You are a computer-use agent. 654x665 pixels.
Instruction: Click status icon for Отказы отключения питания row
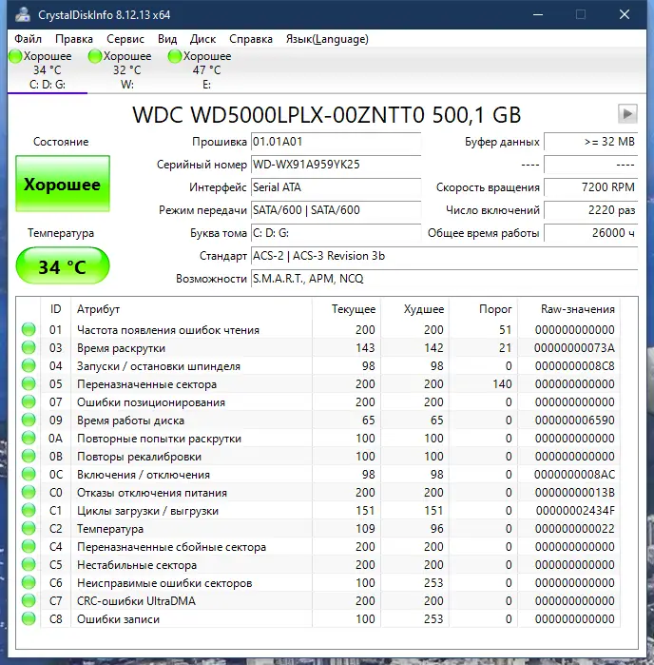29,493
